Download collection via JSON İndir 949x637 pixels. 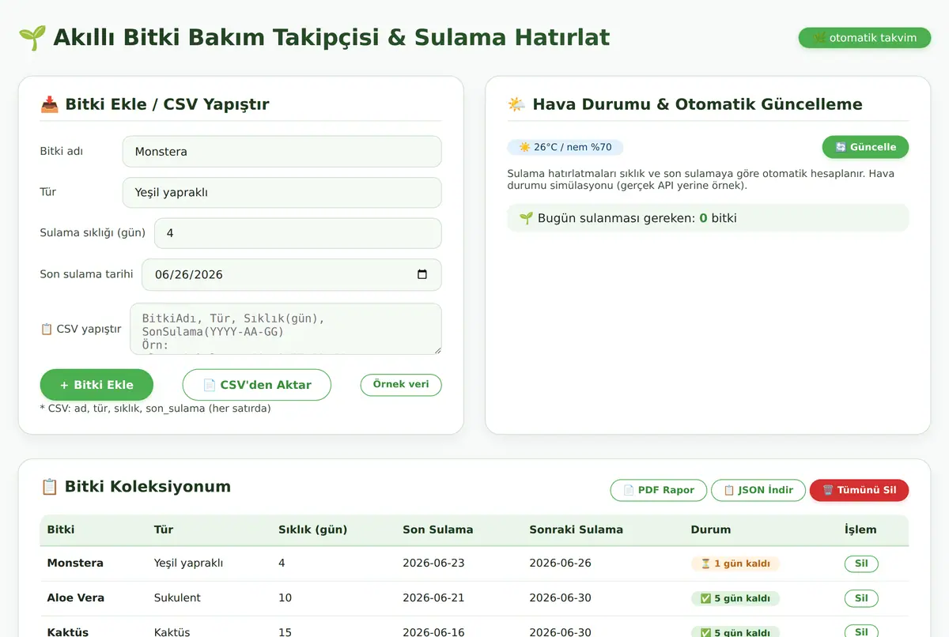tap(758, 490)
